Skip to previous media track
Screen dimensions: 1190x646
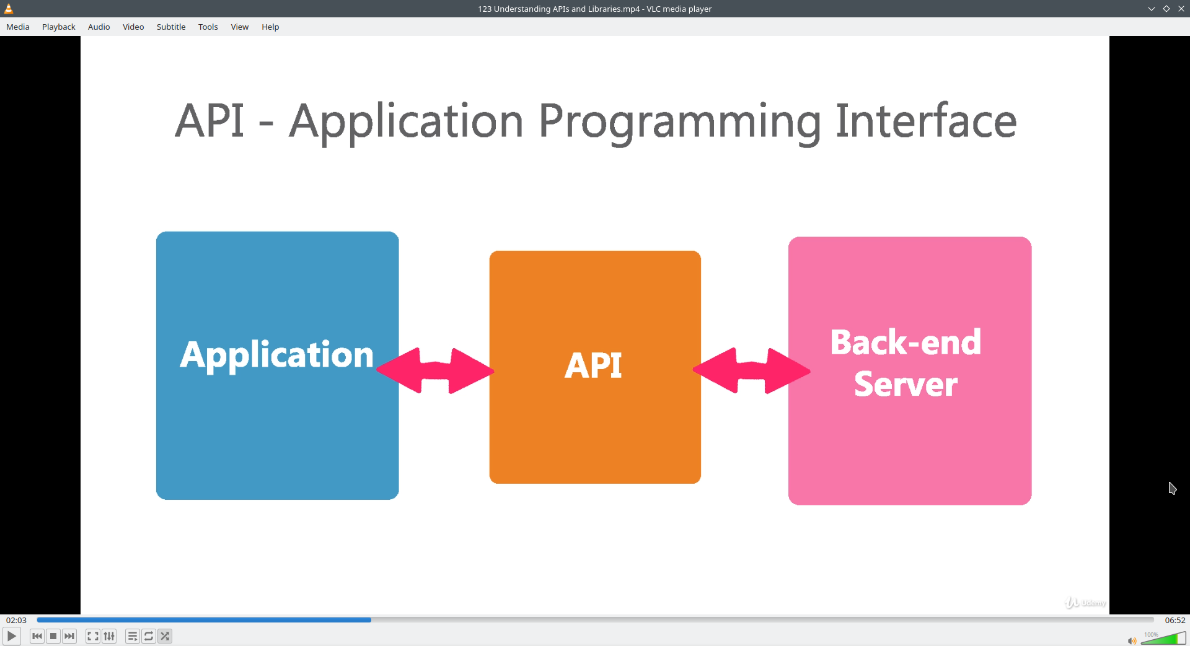pyautogui.click(x=37, y=636)
